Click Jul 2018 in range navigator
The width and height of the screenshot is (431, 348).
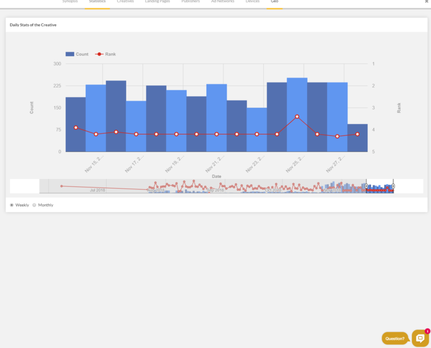click(98, 190)
